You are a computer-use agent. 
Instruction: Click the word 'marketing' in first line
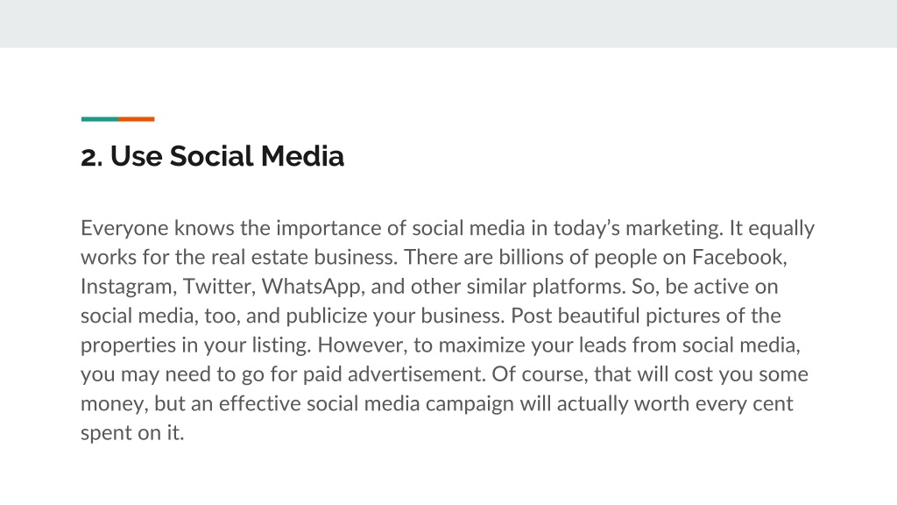[x=673, y=229]
